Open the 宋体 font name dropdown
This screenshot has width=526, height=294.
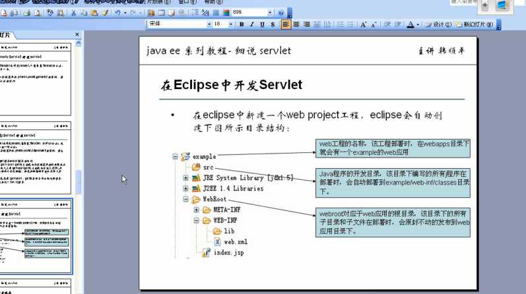[209, 24]
